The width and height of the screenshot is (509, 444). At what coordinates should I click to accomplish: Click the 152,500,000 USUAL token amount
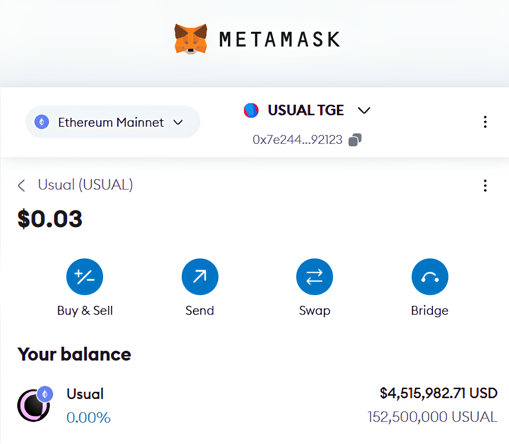click(432, 417)
